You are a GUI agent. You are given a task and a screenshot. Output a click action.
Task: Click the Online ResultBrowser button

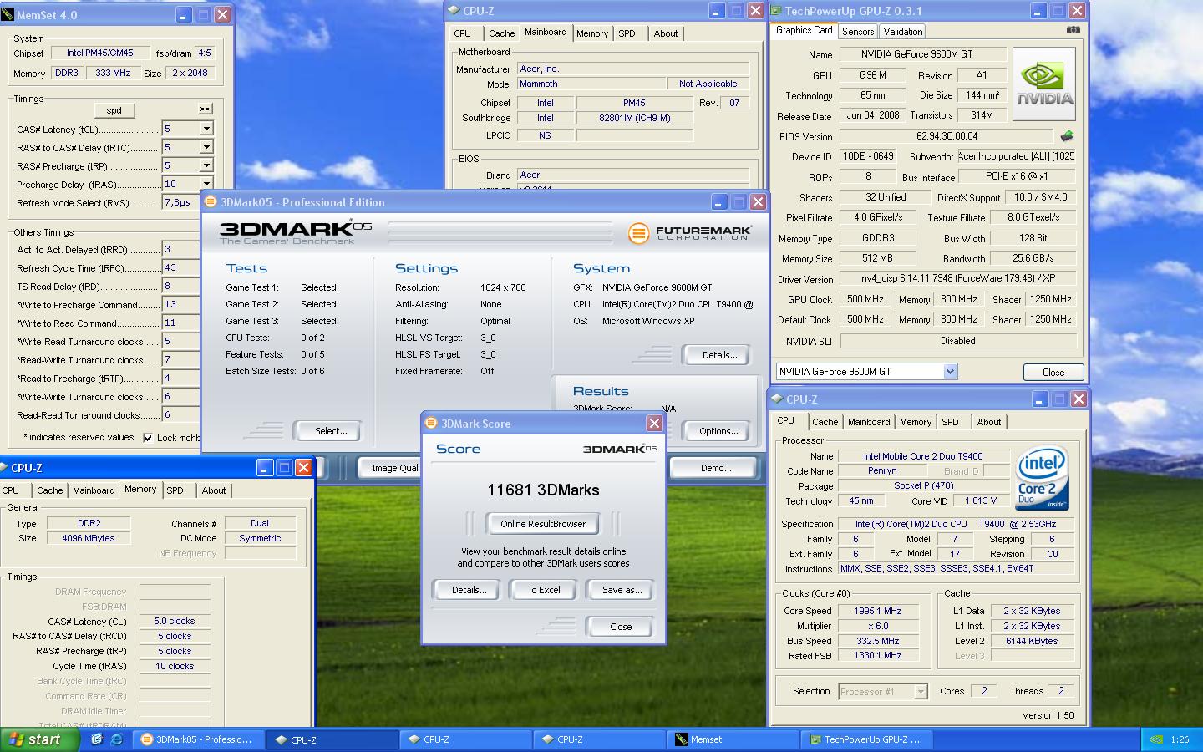pos(543,524)
